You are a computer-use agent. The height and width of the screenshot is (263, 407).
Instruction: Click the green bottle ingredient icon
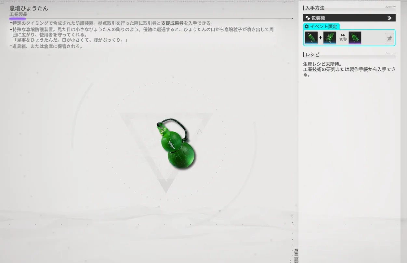click(x=311, y=38)
